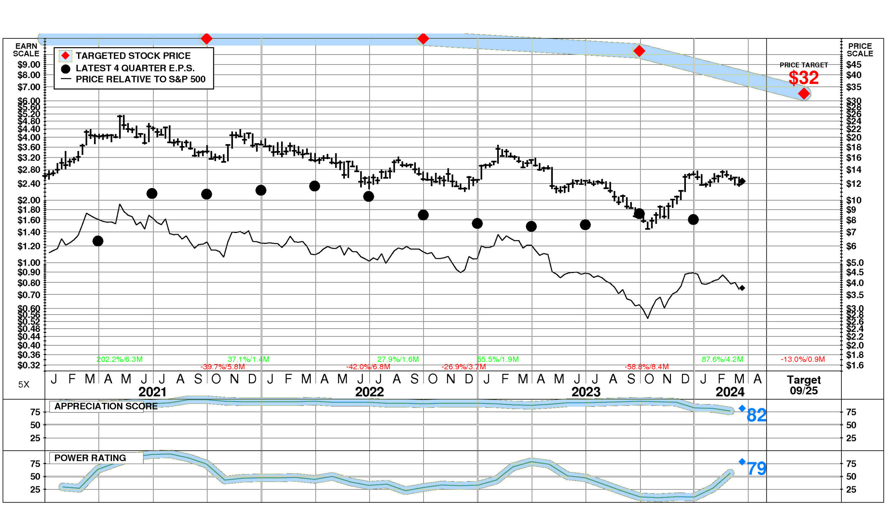Click the $32 price target value
The image size is (885, 505).
pos(803,78)
